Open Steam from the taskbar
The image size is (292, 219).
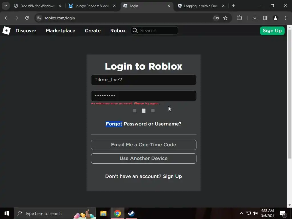point(131,213)
